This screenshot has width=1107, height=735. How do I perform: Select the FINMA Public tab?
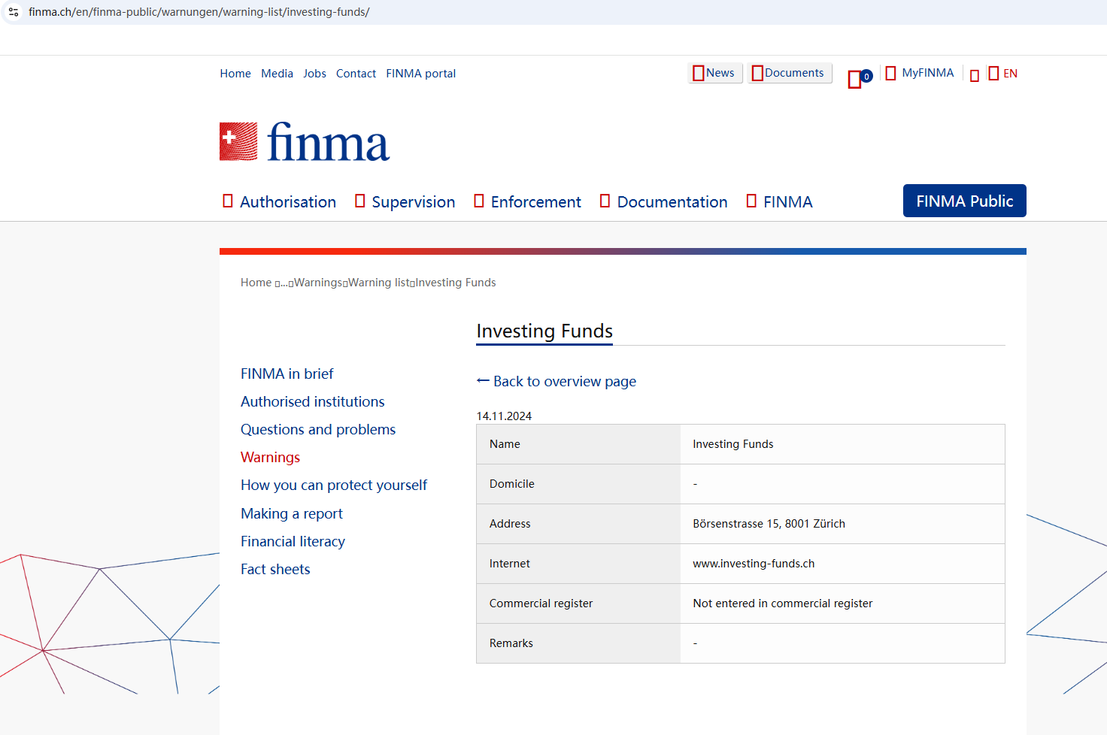[964, 201]
